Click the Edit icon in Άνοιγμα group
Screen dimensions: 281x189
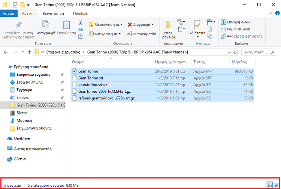pos(210,29)
